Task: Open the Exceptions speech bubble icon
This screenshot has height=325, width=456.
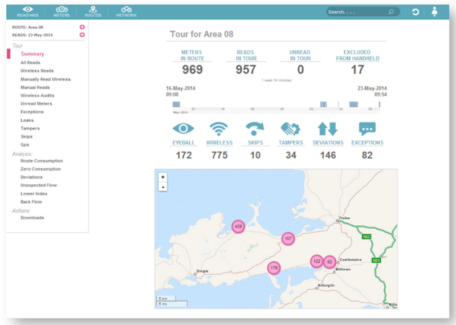Action: [367, 129]
